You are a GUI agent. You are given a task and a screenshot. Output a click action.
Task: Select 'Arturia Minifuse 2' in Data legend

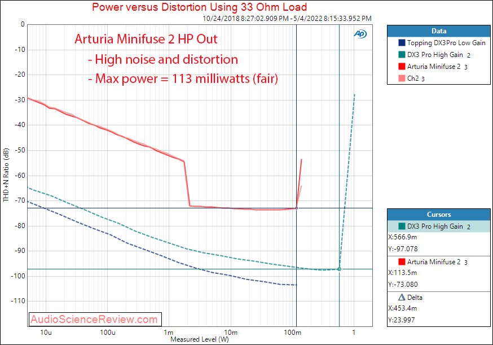point(434,67)
